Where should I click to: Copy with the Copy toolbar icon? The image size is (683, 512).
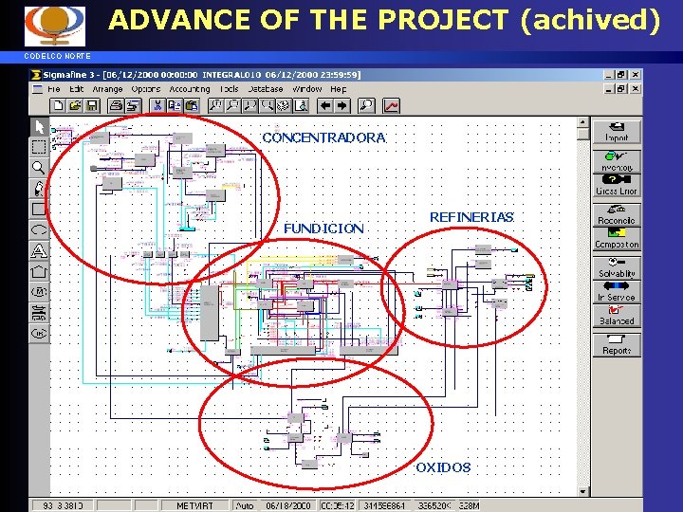click(x=175, y=106)
